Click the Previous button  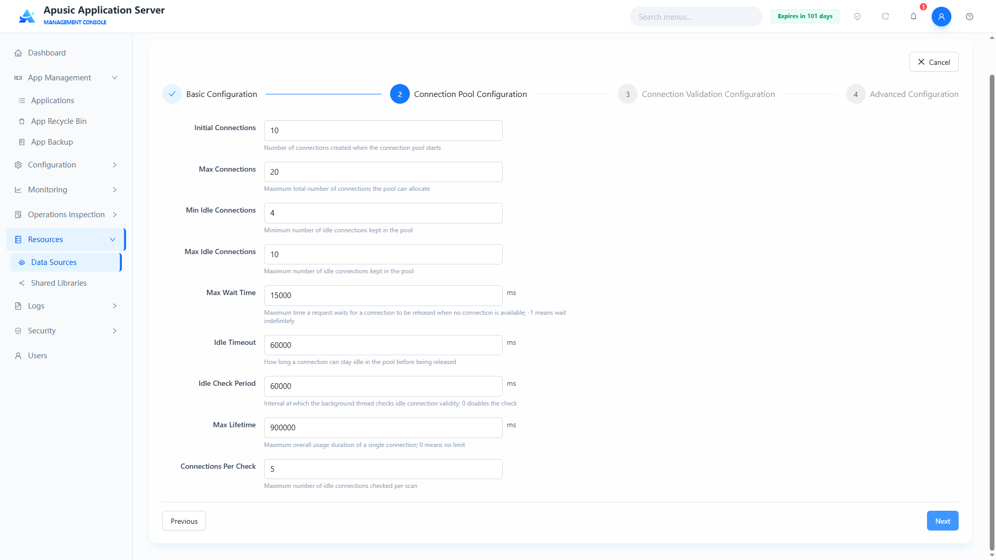click(x=184, y=521)
